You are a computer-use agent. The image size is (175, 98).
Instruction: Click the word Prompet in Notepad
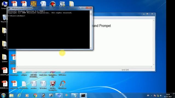coord(105,26)
